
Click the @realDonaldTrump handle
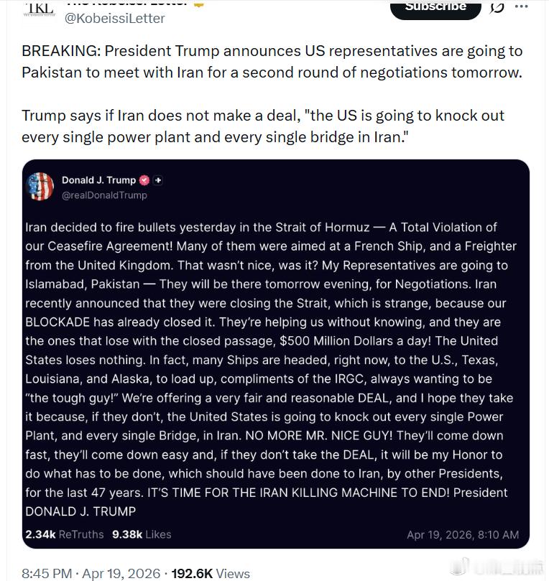pyautogui.click(x=104, y=195)
